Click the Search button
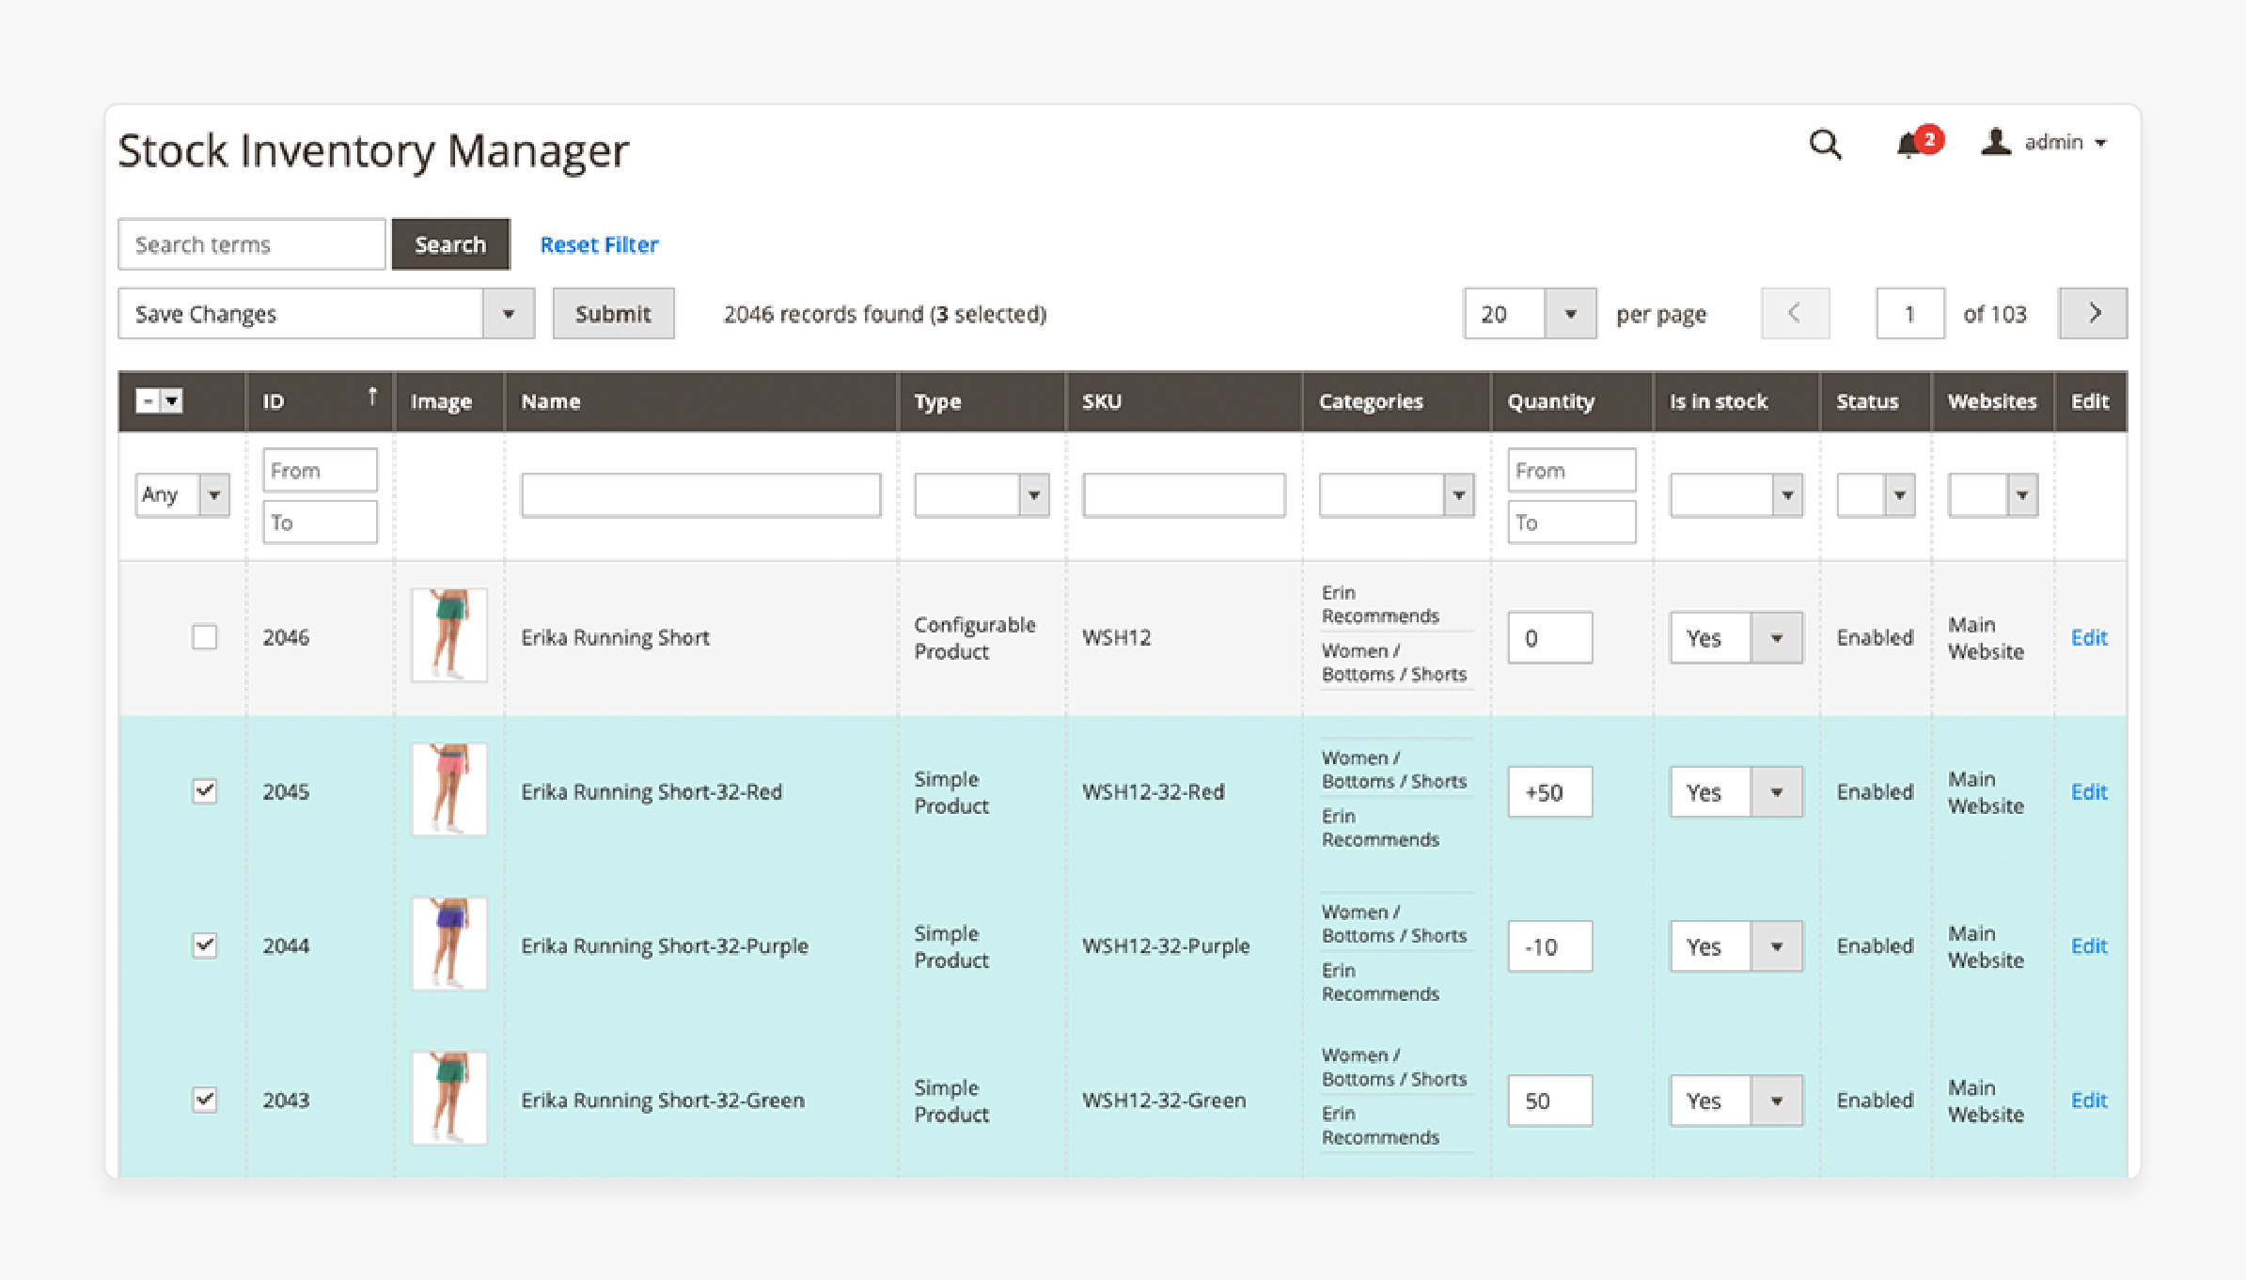The width and height of the screenshot is (2246, 1280). pyautogui.click(x=450, y=244)
